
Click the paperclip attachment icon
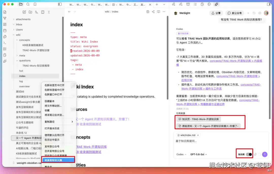pyautogui.click(x=255, y=154)
